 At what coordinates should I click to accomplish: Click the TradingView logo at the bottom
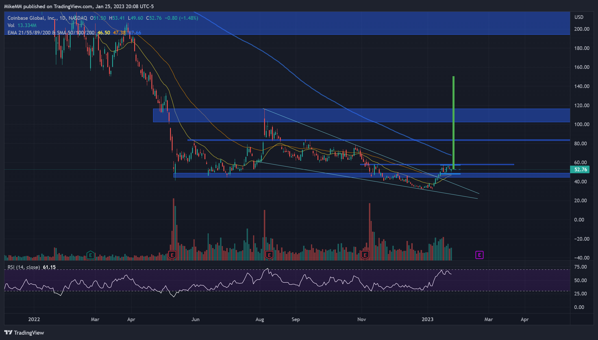[24, 333]
